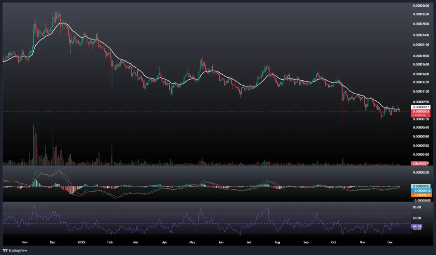Click the white moving average label 0.00000857

[x=421, y=107]
